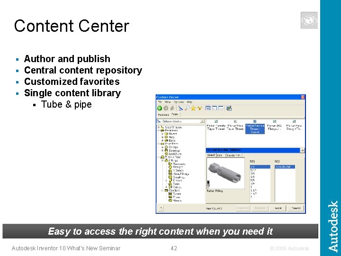Select the Tube & Pipe tree category
Viewport: 341px width, 256px height.
click(x=173, y=157)
